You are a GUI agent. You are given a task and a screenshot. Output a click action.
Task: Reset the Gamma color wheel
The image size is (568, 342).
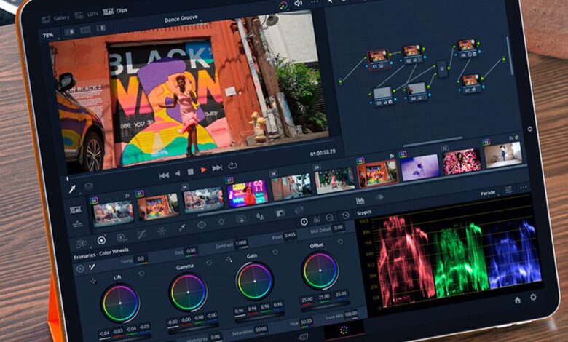pos(209,263)
